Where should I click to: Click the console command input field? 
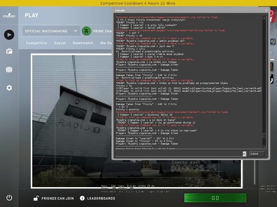coord(178,153)
